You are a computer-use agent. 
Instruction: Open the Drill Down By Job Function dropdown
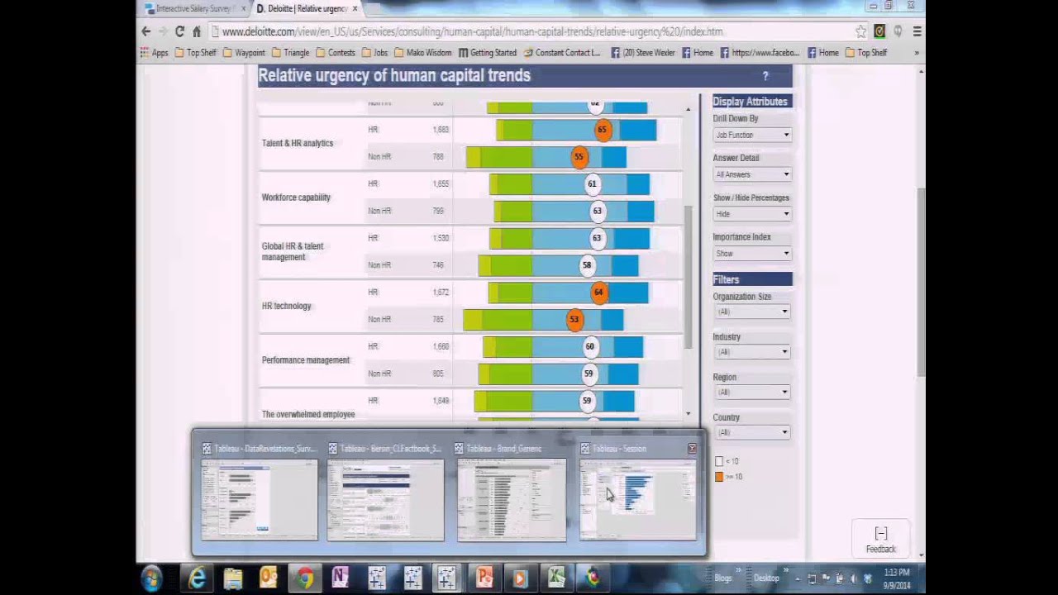coord(752,135)
